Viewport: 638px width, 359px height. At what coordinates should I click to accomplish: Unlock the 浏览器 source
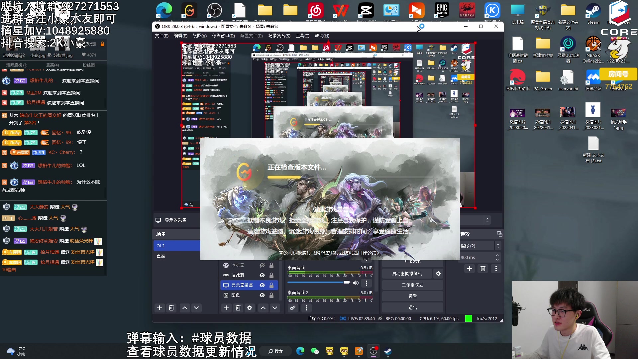271,265
